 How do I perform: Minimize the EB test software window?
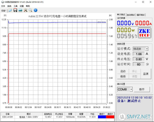pyautogui.click(x=136, y=2)
